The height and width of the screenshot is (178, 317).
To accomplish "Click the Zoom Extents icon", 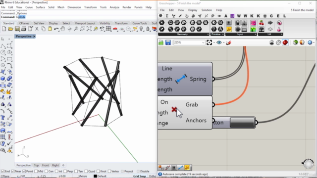I will pos(89,29).
